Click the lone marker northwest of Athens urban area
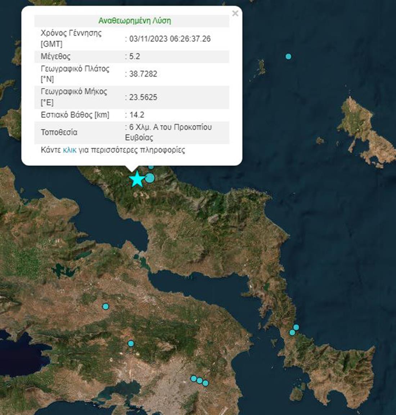The width and height of the screenshot is (396, 415). coord(131,343)
